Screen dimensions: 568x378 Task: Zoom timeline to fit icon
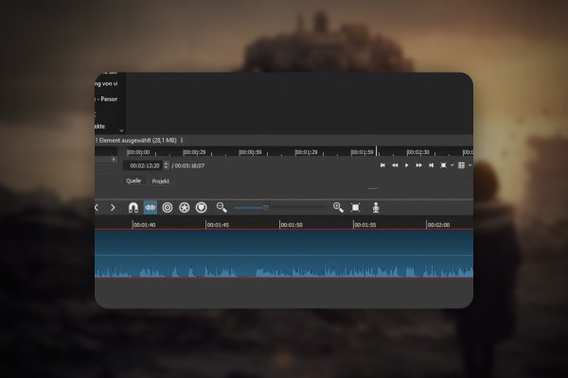click(x=356, y=207)
